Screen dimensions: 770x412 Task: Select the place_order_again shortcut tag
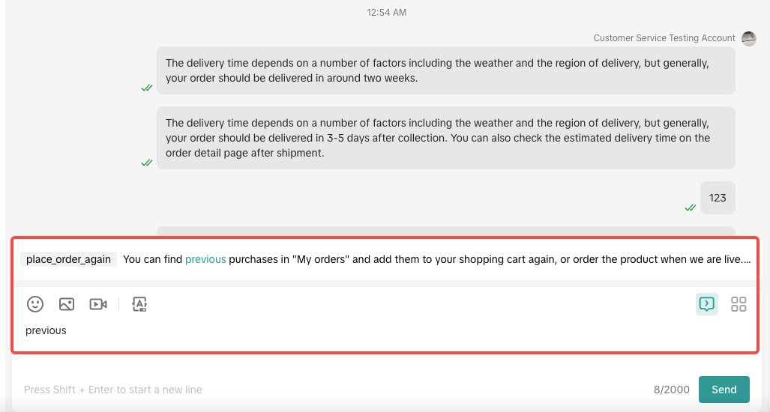(68, 260)
